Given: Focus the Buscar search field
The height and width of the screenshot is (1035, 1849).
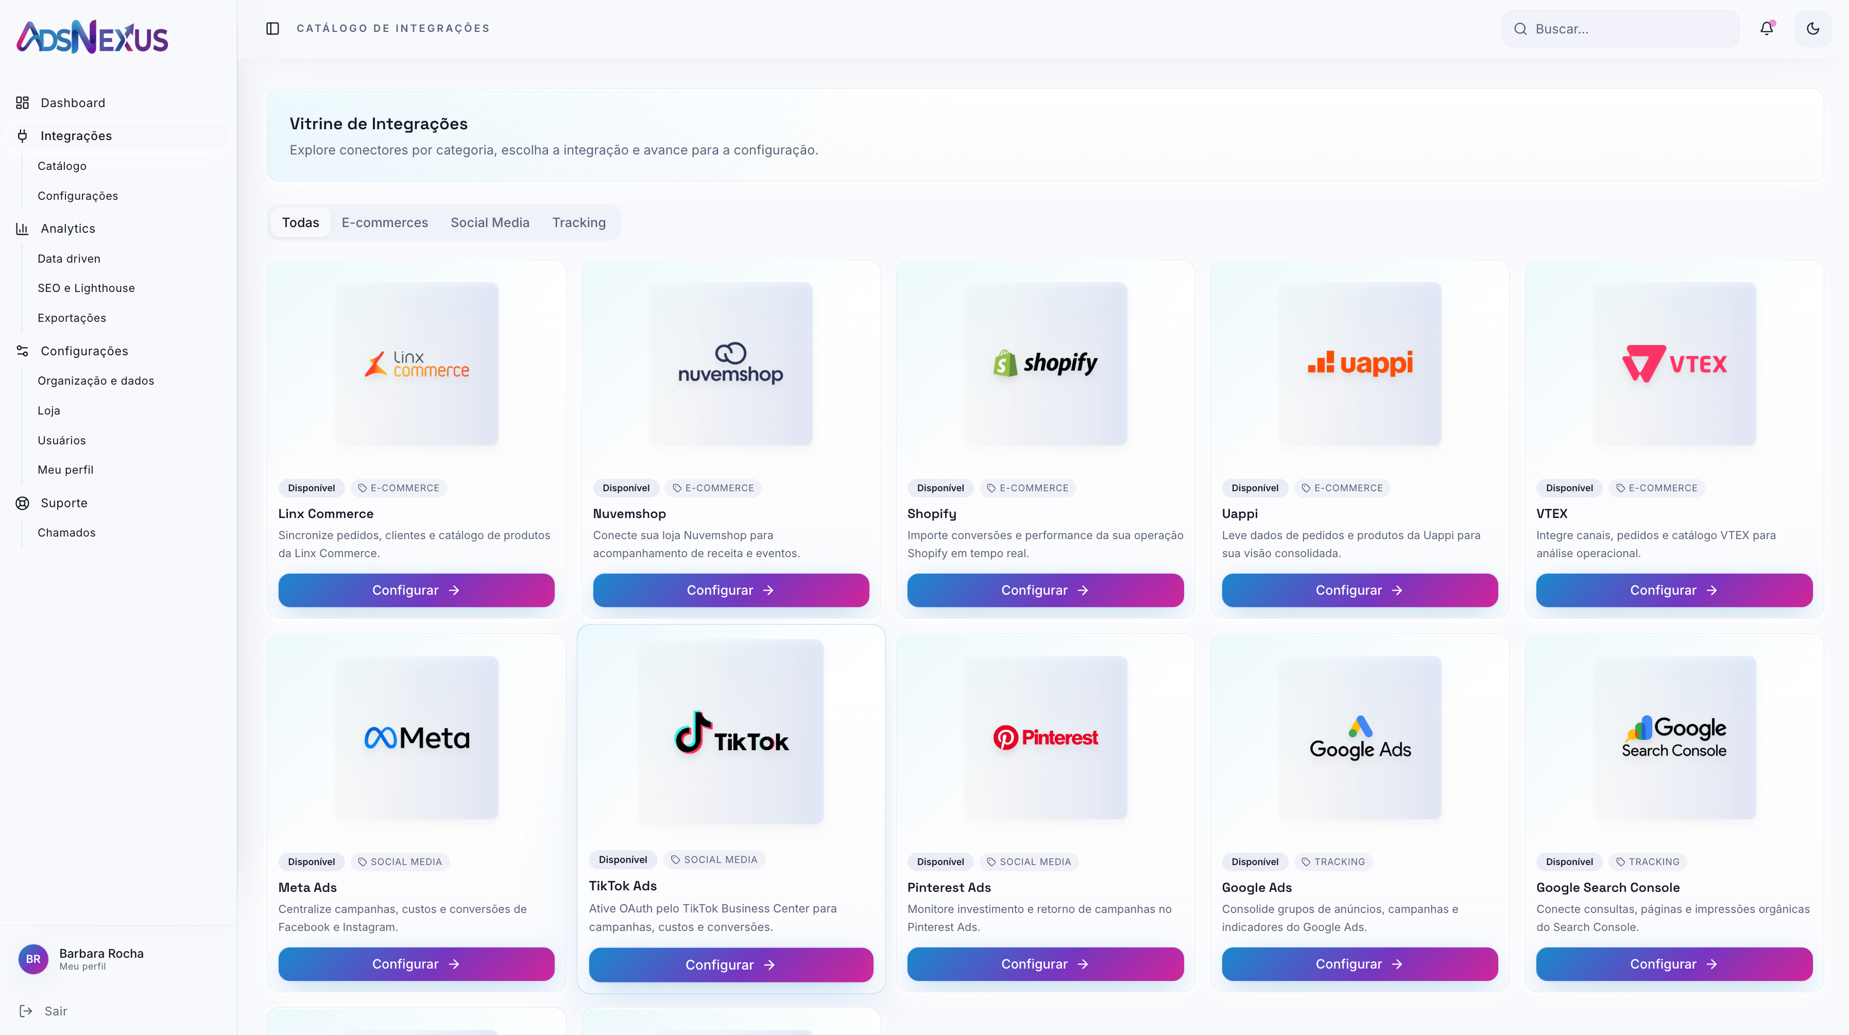Looking at the screenshot, I should click(1620, 29).
